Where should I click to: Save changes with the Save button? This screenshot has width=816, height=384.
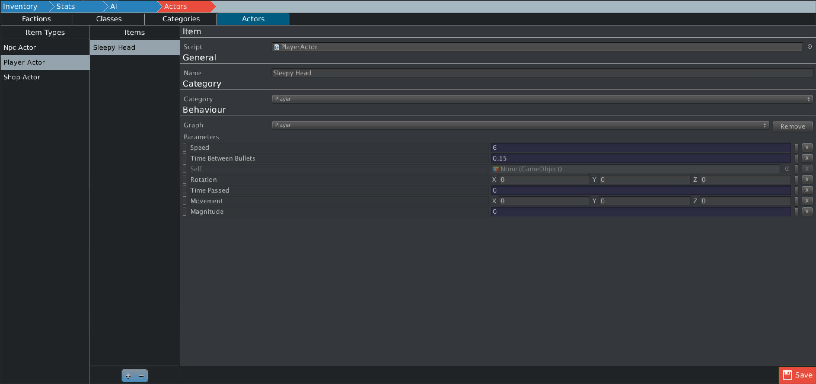pos(797,375)
